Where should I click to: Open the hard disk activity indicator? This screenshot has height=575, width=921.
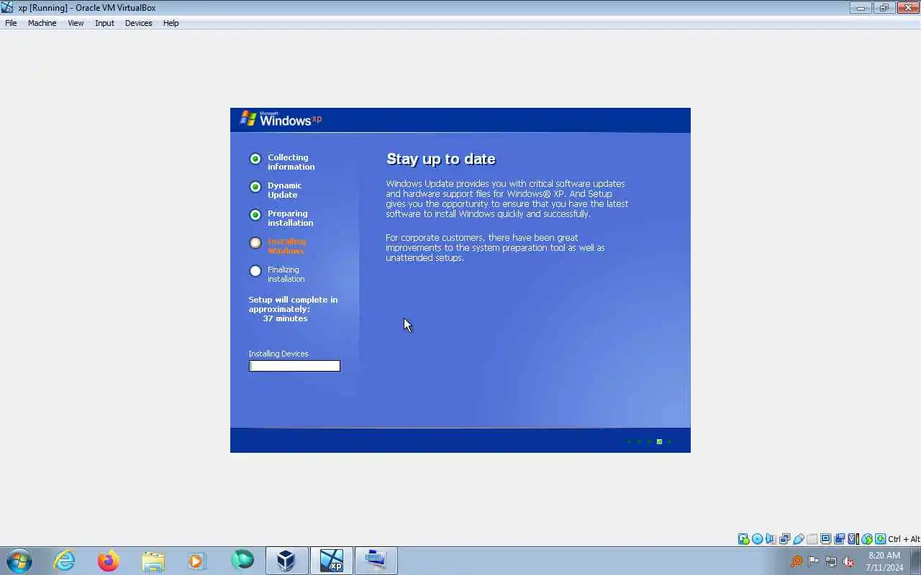tap(743, 539)
